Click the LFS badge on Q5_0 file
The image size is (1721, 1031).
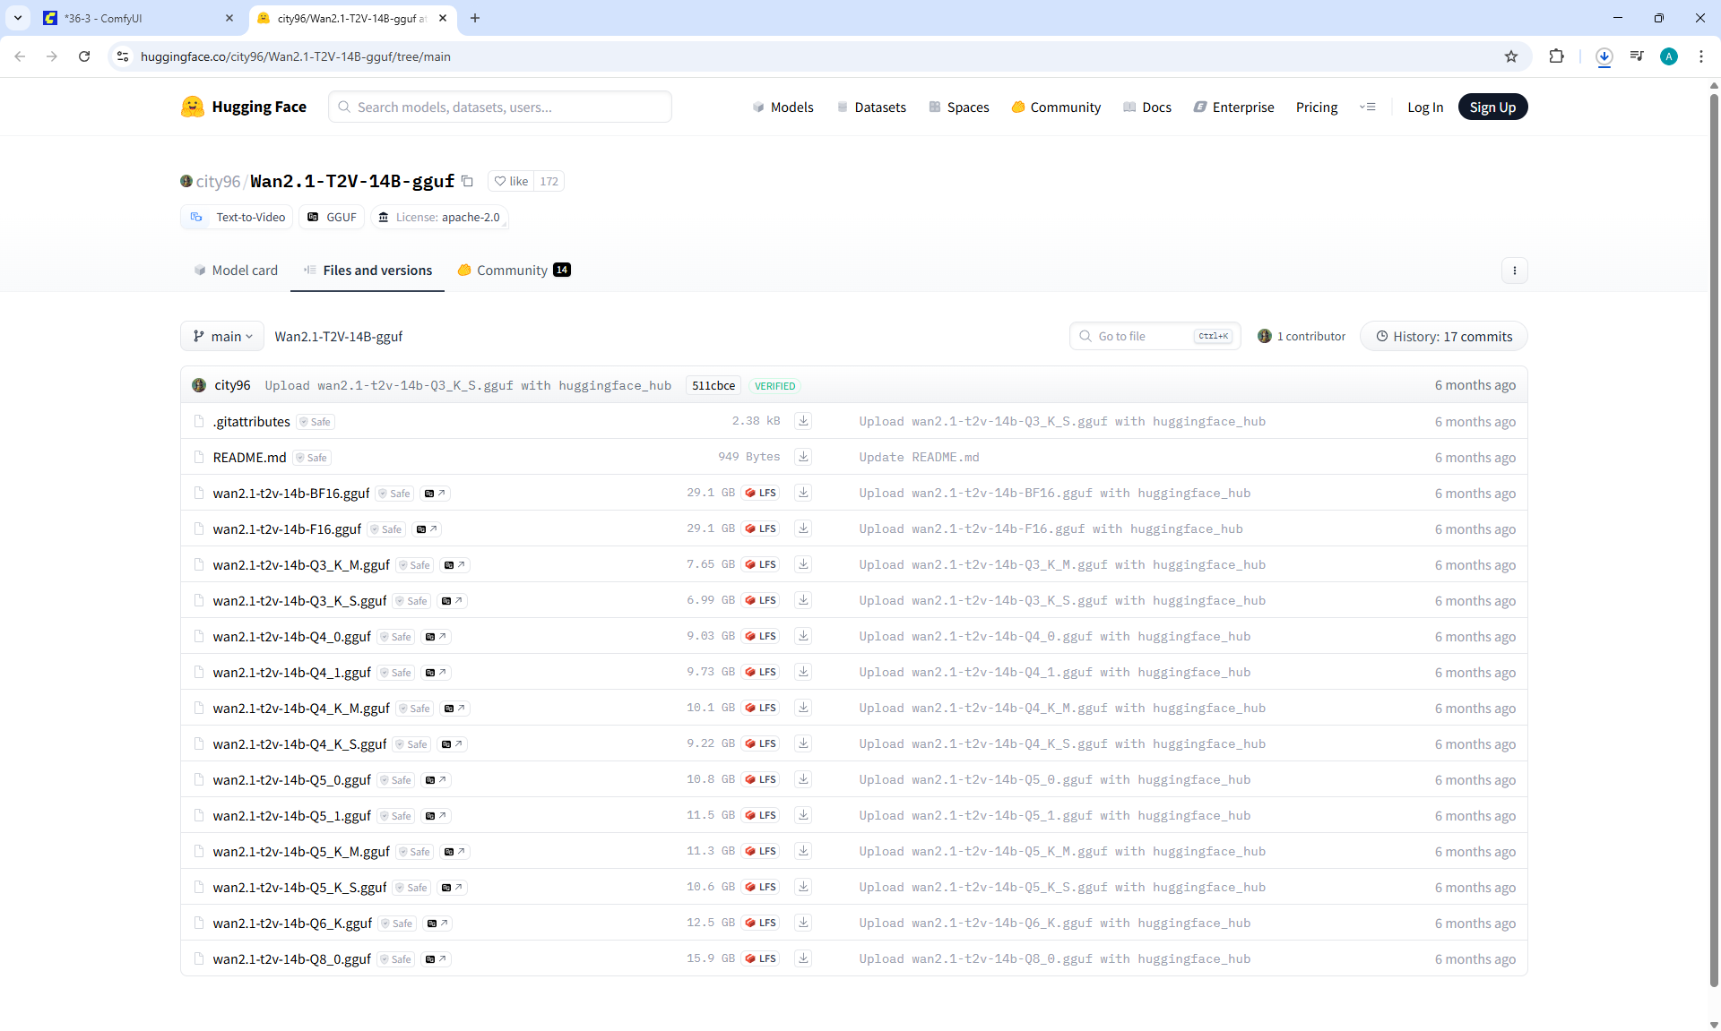click(760, 779)
